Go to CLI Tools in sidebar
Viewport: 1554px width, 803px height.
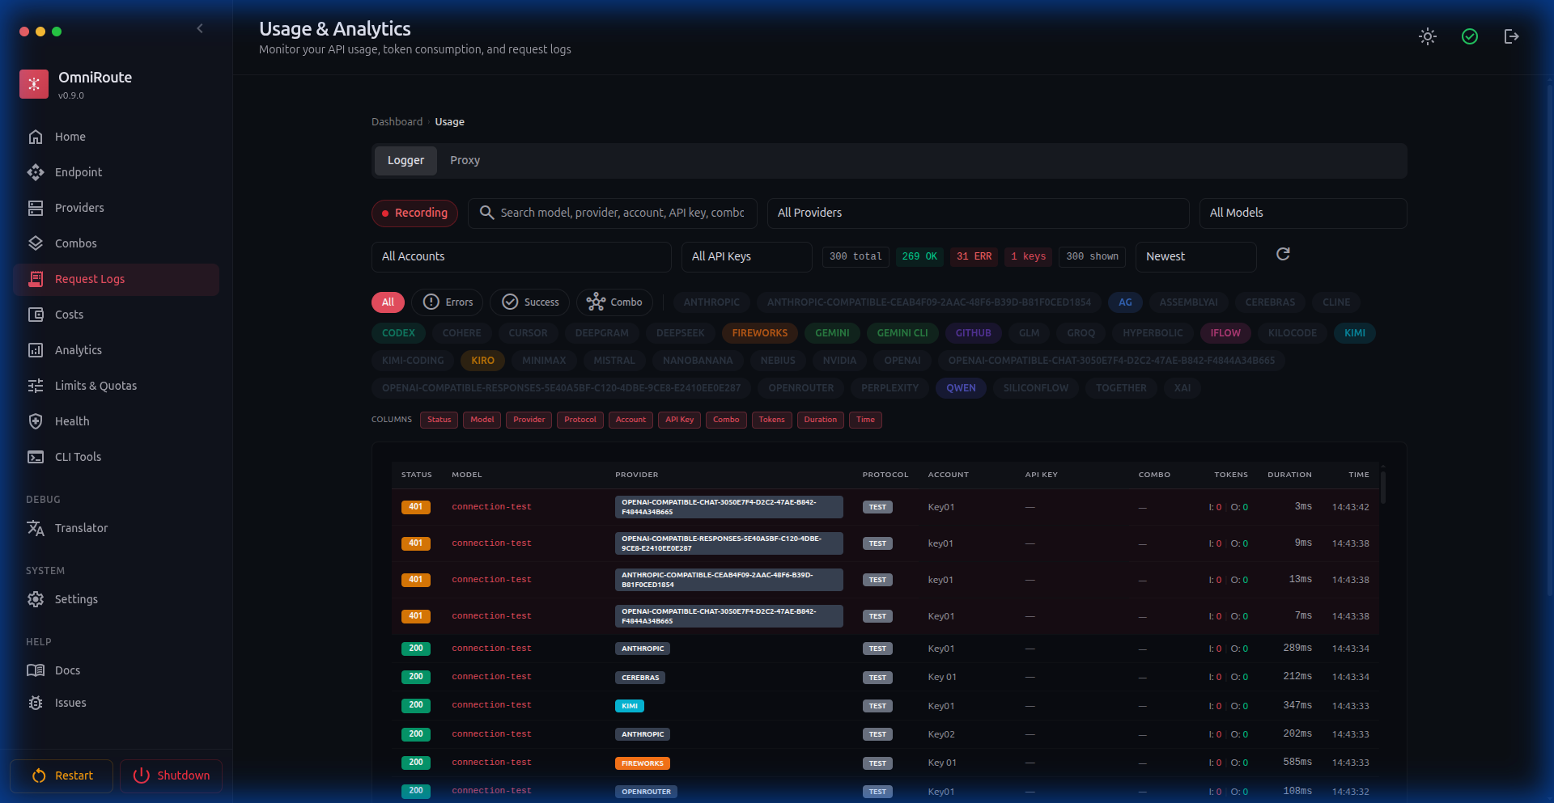78,457
